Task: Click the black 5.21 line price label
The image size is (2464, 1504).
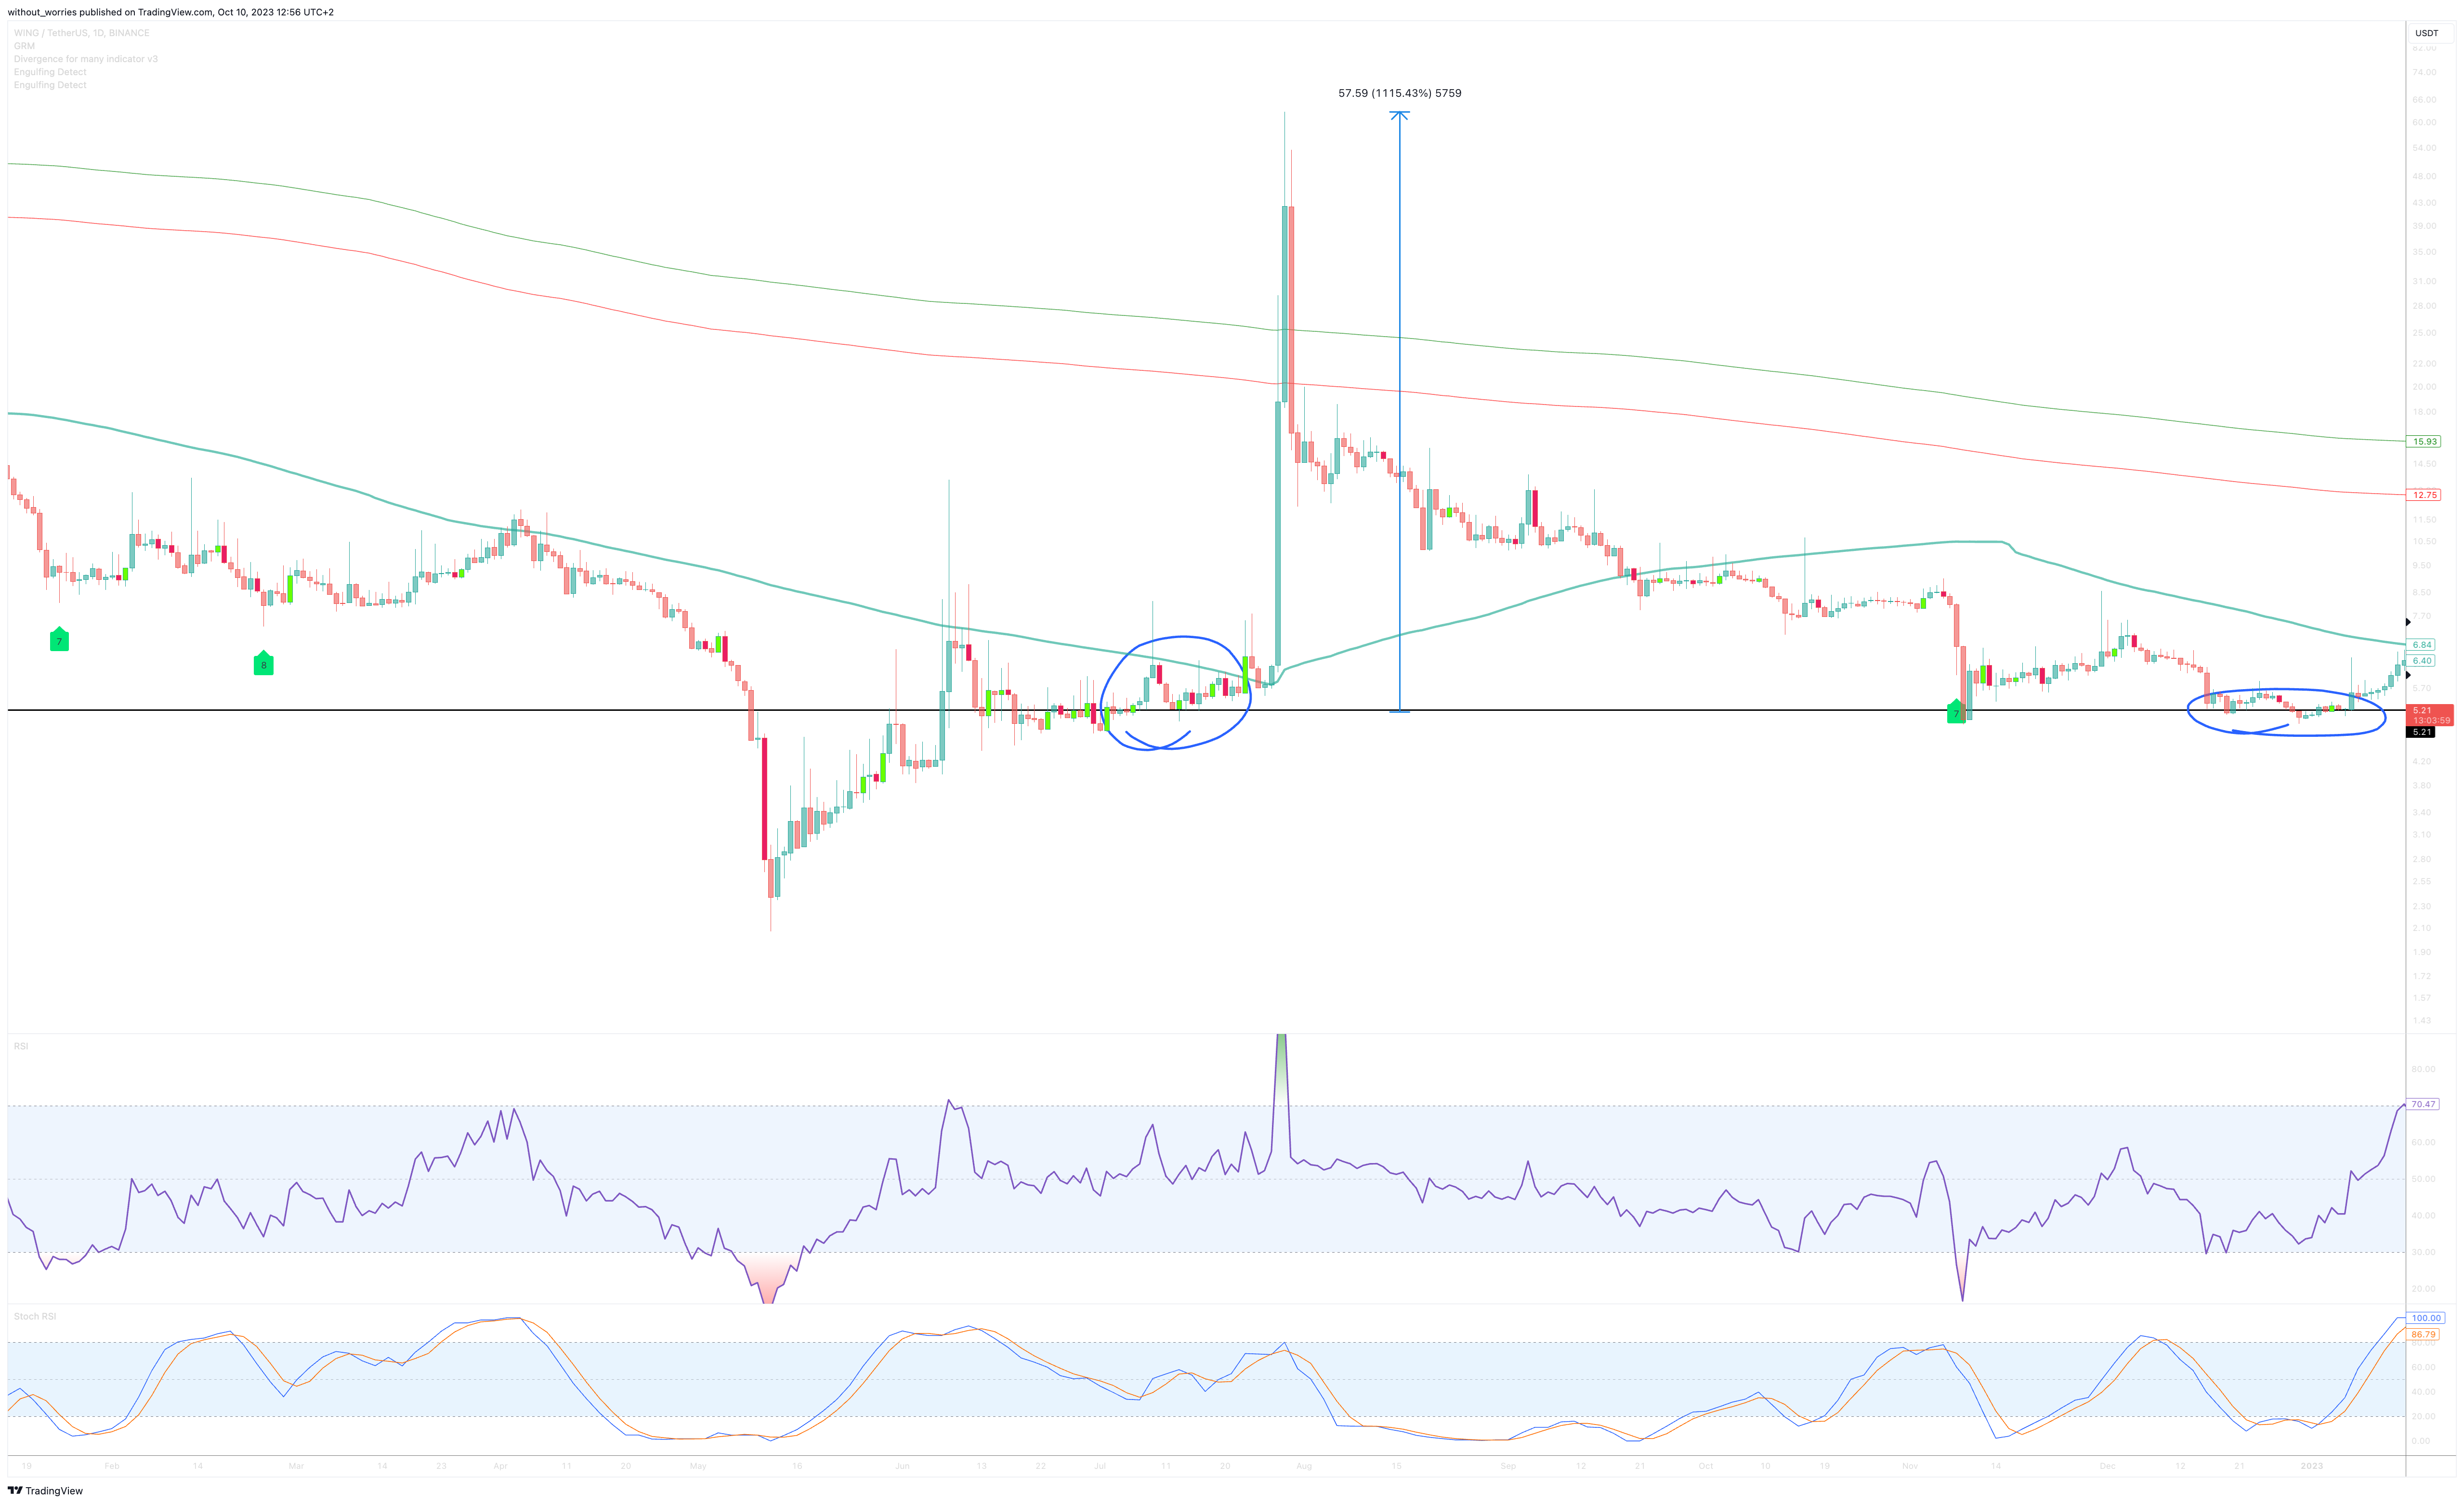Action: 2422,732
